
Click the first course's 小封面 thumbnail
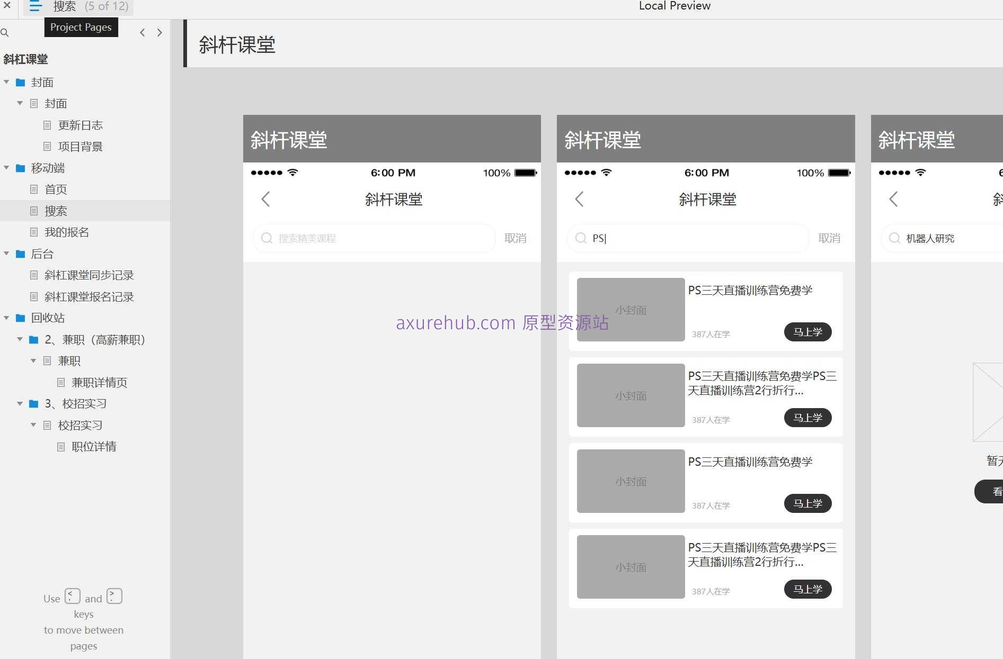click(631, 310)
